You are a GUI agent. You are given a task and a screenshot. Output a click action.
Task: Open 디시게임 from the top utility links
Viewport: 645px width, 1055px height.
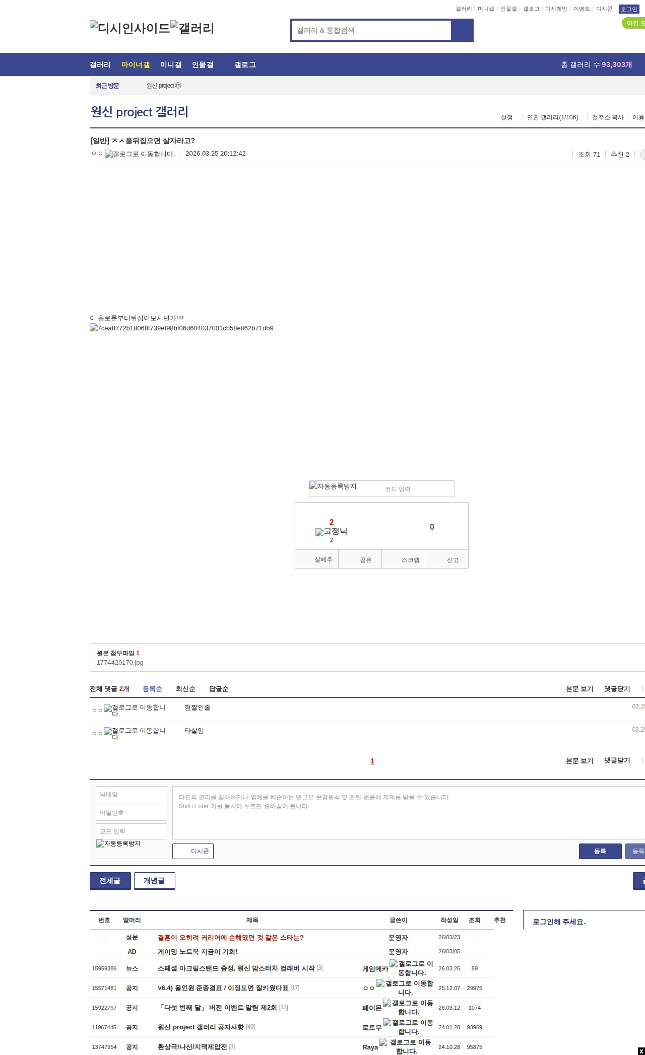(x=556, y=9)
